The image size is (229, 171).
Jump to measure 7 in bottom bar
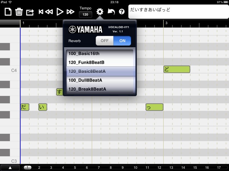click(99, 167)
